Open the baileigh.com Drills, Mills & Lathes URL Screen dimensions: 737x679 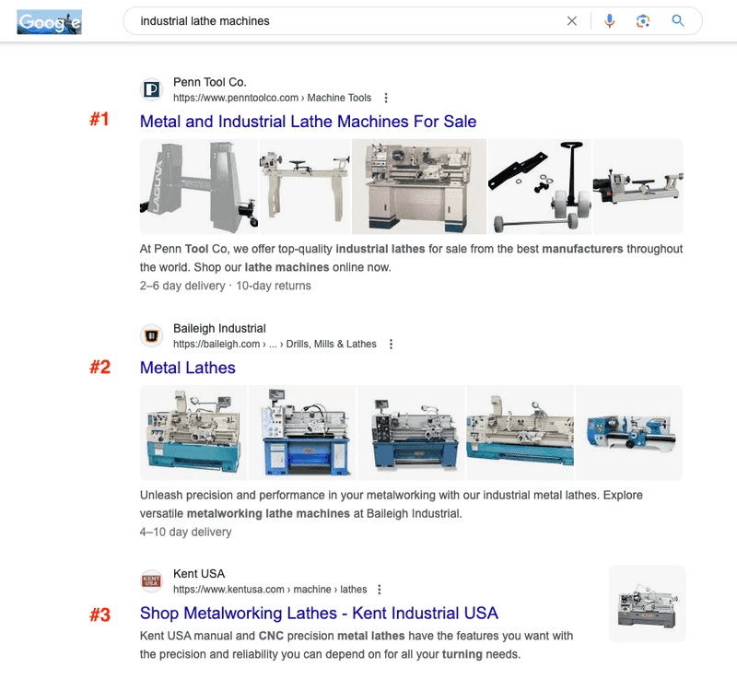tap(275, 344)
